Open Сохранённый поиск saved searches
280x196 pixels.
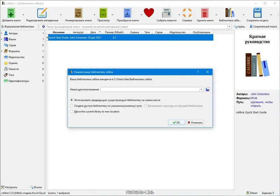264,27
